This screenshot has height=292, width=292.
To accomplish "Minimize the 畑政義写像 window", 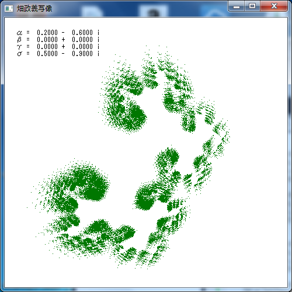I will tap(237, 6).
